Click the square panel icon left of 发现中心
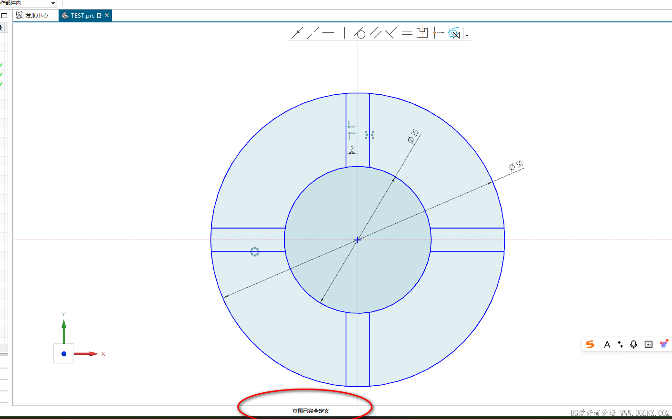Viewport: 672px width, 419px height. (x=4, y=15)
